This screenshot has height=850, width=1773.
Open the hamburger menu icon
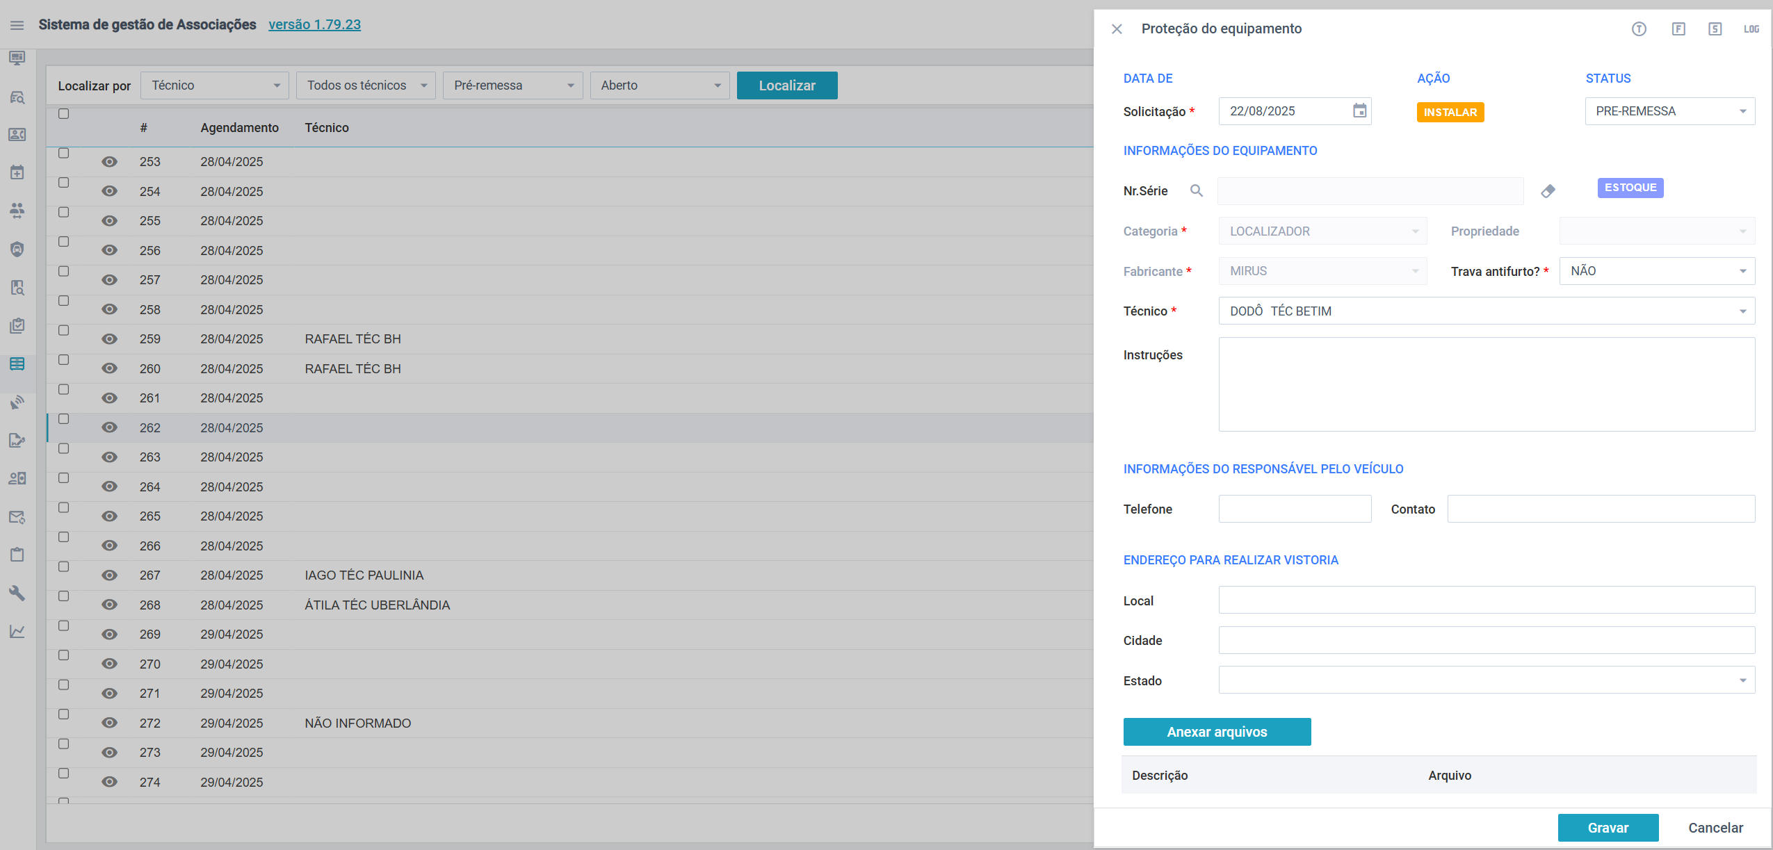point(17,25)
